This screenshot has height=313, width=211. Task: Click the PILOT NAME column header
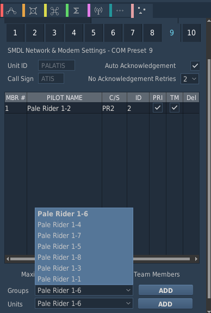click(x=64, y=98)
